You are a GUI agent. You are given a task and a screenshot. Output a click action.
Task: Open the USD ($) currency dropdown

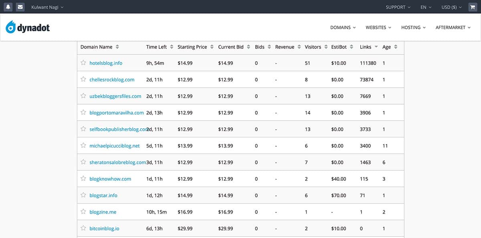pos(452,7)
